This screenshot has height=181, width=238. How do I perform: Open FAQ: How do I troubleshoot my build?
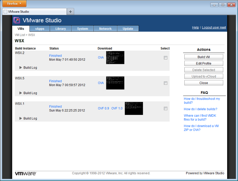(x=202, y=101)
